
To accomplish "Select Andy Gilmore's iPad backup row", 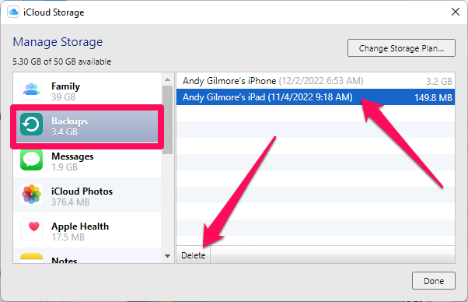I will click(x=316, y=97).
